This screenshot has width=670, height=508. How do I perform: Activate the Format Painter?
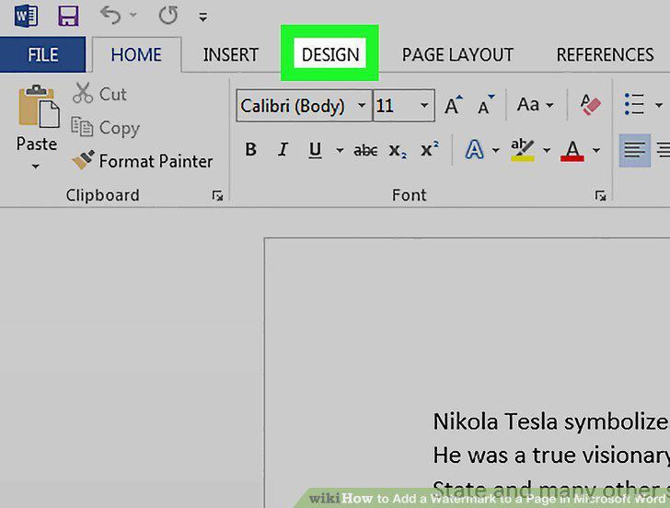coord(143,161)
